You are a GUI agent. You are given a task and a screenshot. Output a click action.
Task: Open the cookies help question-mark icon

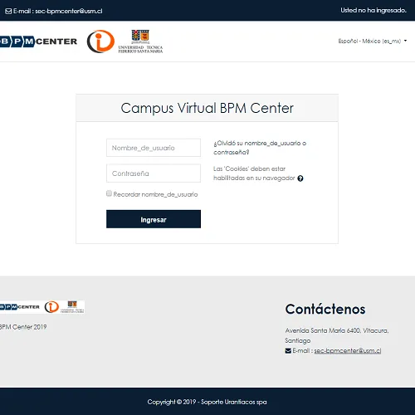click(300, 178)
